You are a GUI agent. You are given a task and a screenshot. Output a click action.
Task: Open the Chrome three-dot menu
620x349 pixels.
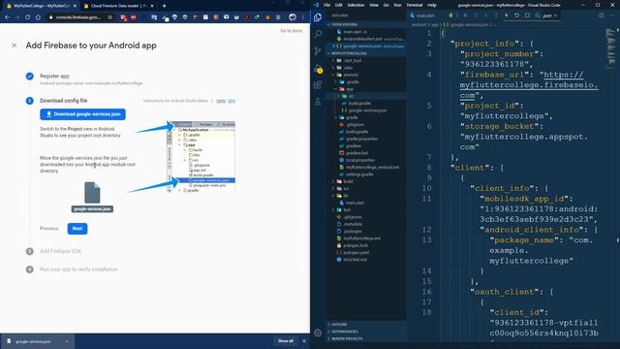click(303, 17)
